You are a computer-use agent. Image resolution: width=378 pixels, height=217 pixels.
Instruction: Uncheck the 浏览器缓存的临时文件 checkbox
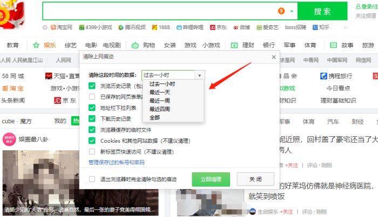(92, 130)
